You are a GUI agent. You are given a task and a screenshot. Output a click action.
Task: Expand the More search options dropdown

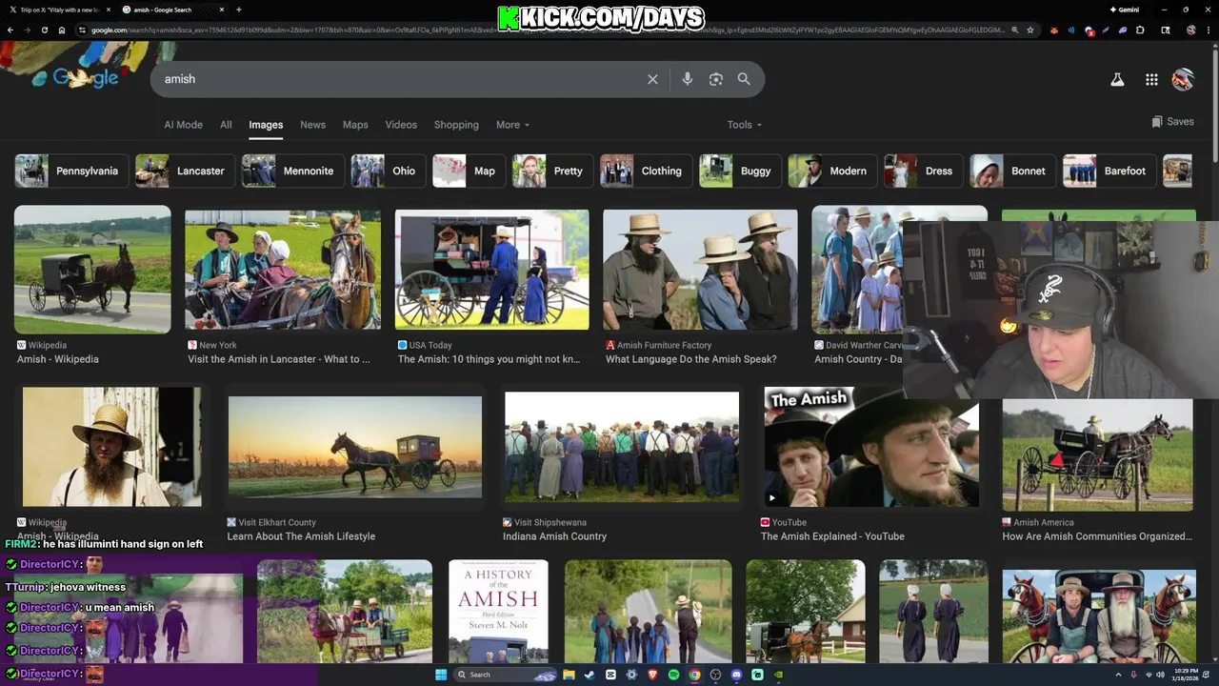click(x=512, y=125)
